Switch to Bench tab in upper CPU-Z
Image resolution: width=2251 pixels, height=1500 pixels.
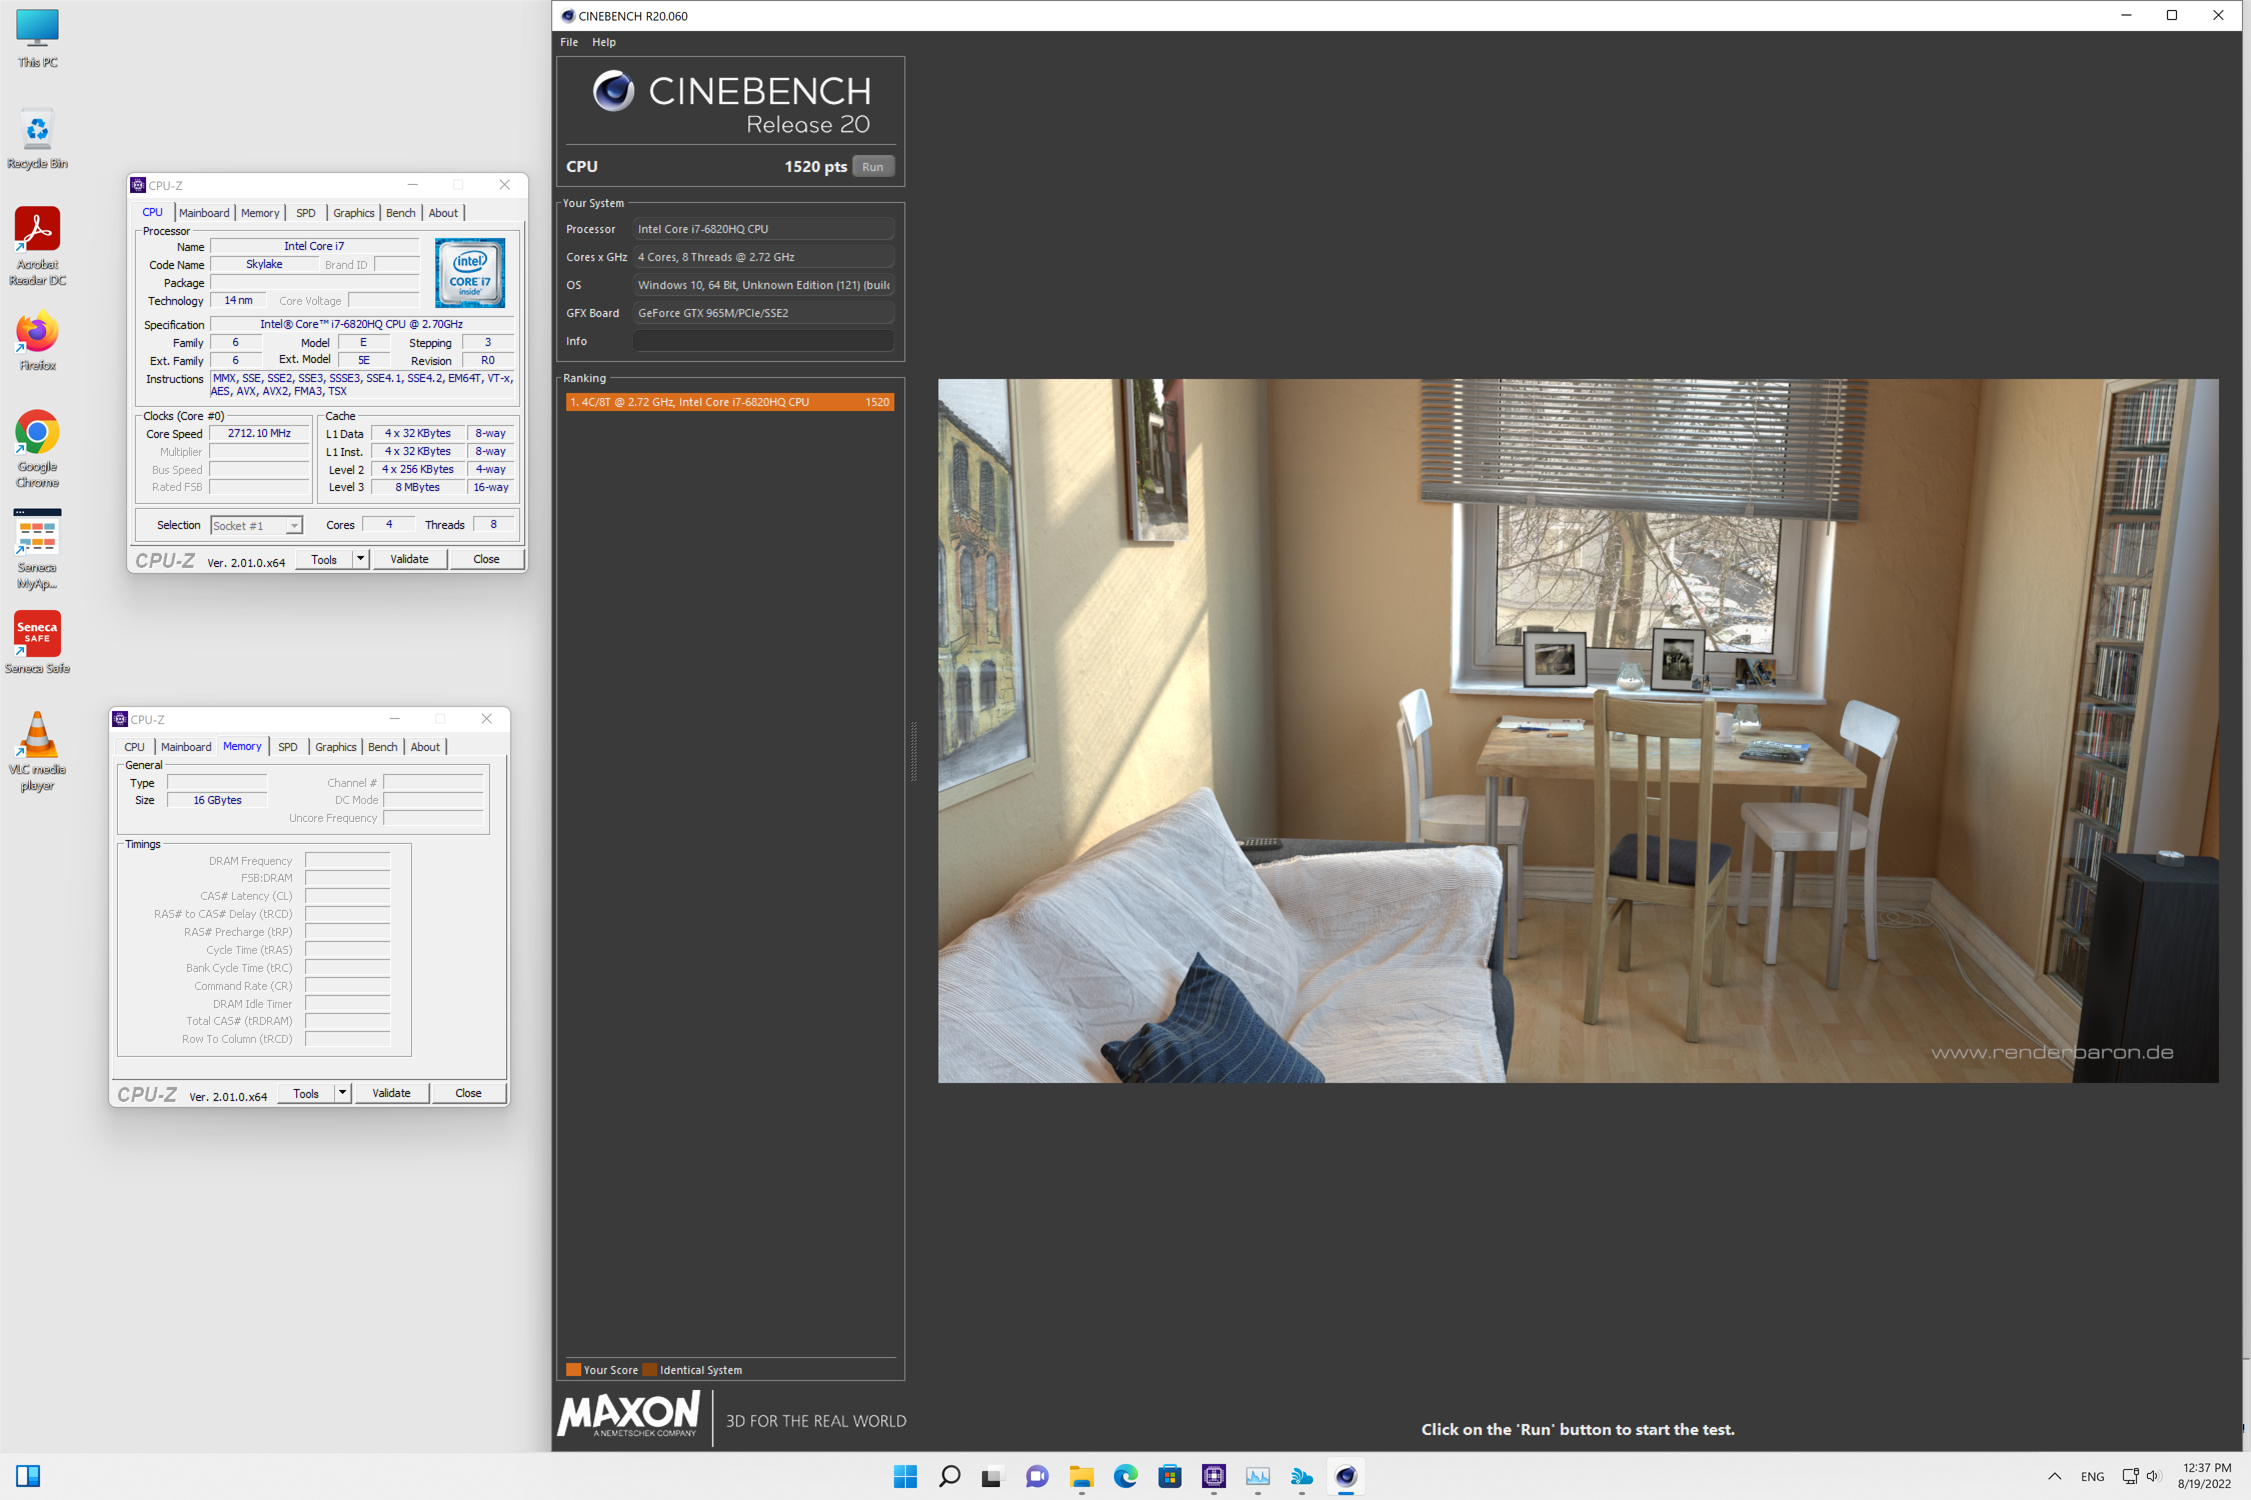point(401,212)
